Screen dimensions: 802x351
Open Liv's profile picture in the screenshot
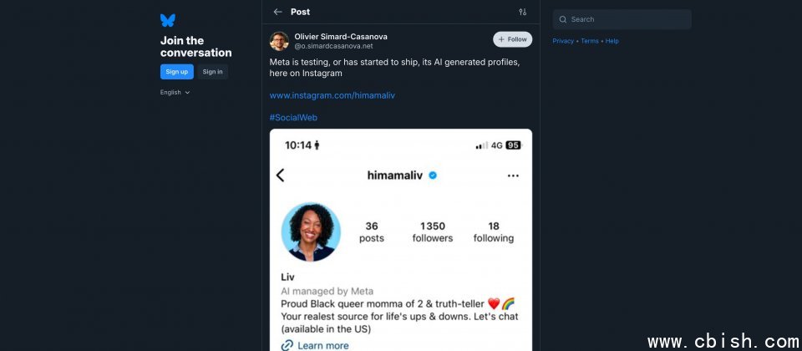pos(311,231)
